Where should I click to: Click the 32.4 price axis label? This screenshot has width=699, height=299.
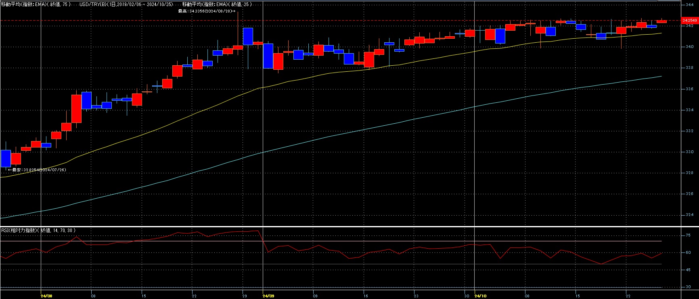click(690, 215)
